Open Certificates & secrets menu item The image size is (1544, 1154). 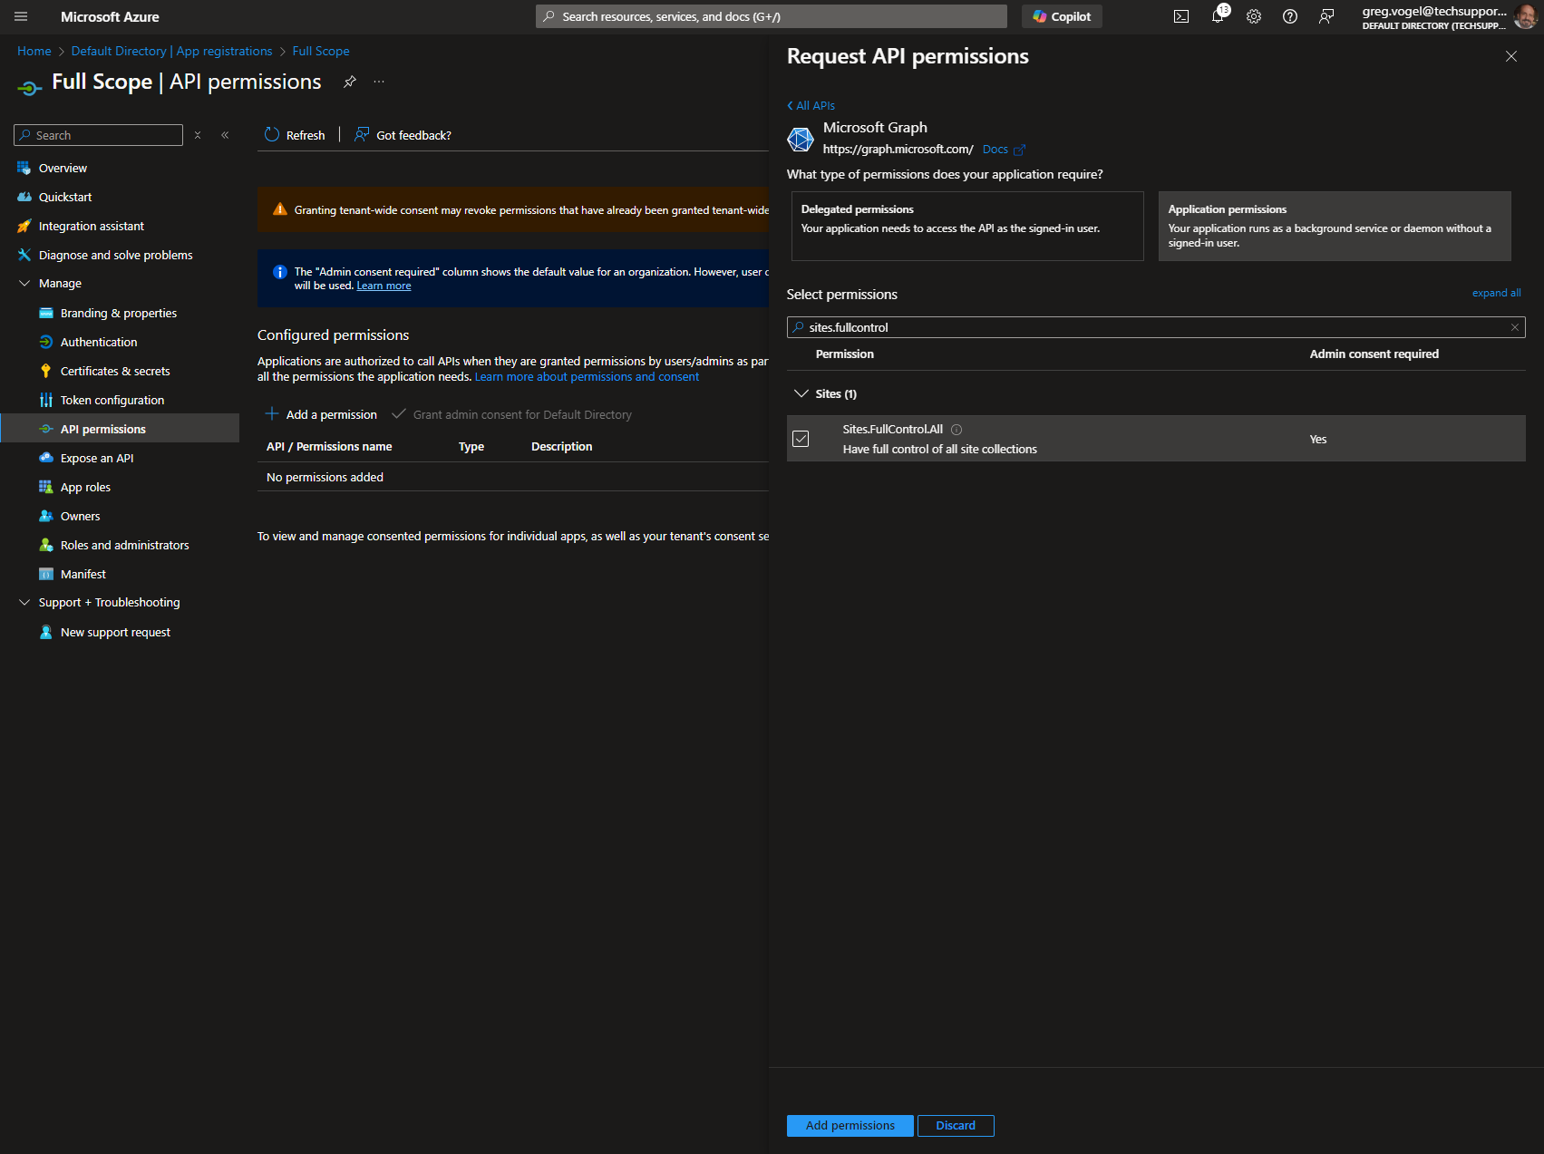(115, 371)
